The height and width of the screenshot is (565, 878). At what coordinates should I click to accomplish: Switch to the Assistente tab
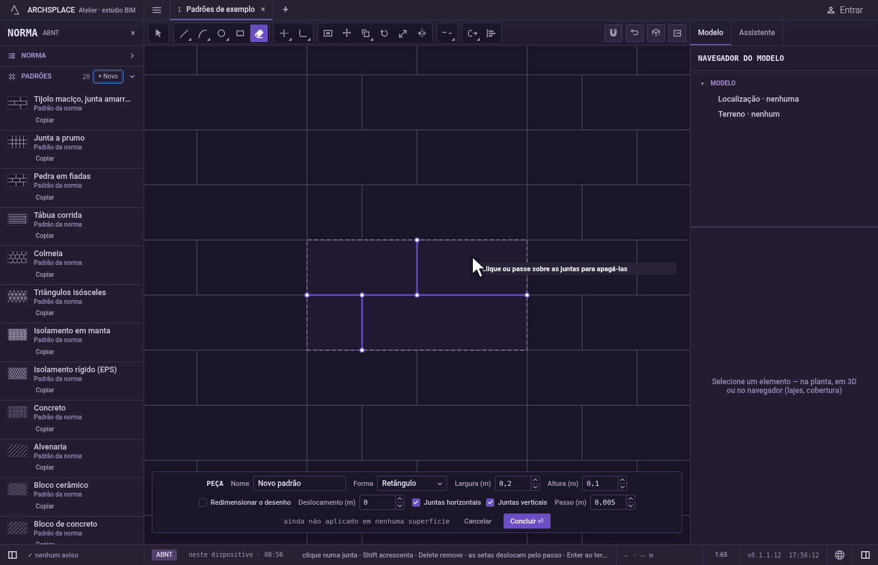click(756, 33)
